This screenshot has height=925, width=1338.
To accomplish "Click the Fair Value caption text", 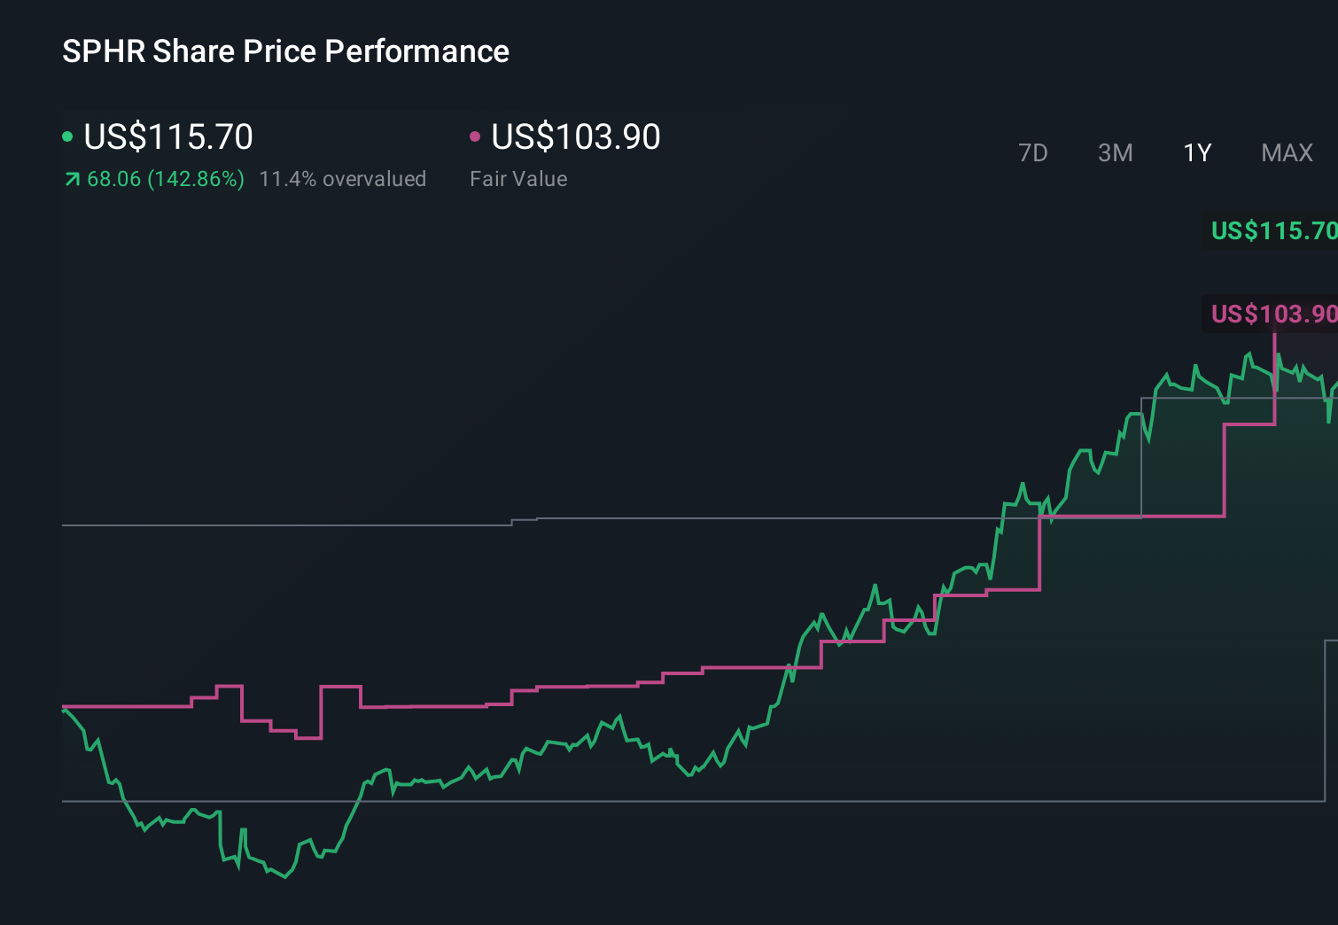I will 517,178.
